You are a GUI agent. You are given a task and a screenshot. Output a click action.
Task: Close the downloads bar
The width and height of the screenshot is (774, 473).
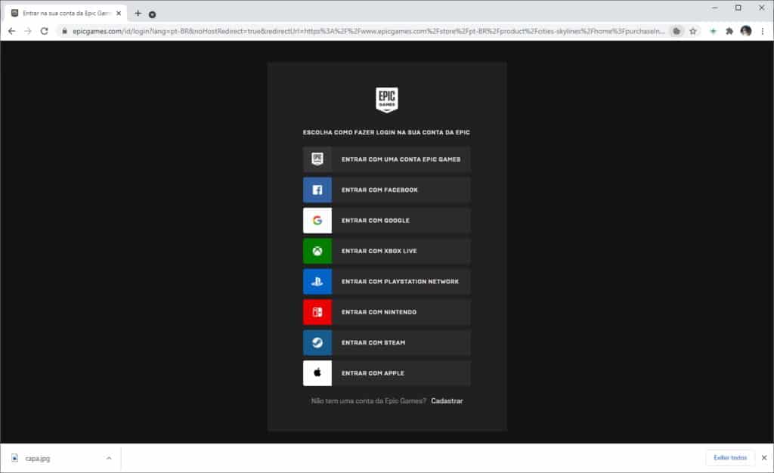coord(764,458)
